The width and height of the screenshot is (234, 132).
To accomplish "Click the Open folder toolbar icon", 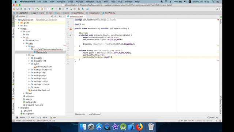I will pos(14,9).
